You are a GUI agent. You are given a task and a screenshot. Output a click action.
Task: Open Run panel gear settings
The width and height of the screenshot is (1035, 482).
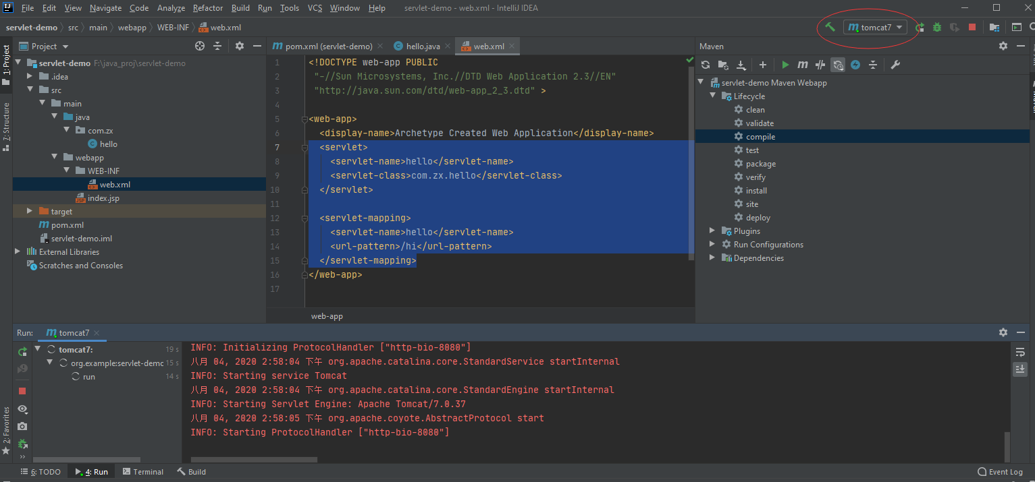coord(1003,332)
